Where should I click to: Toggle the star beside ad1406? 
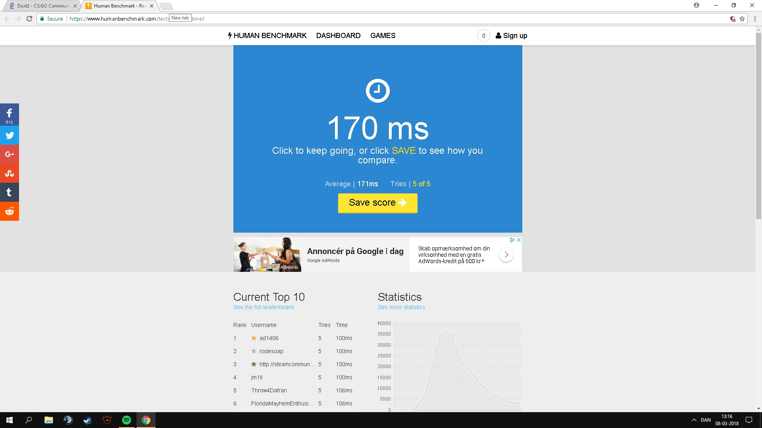pyautogui.click(x=254, y=338)
